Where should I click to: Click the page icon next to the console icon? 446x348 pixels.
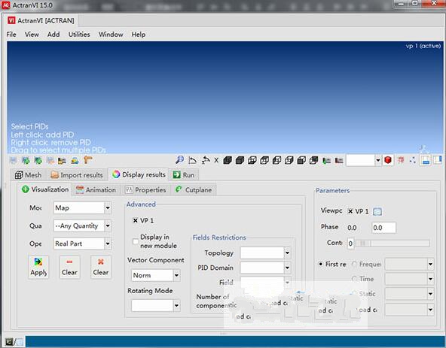[x=20, y=342]
